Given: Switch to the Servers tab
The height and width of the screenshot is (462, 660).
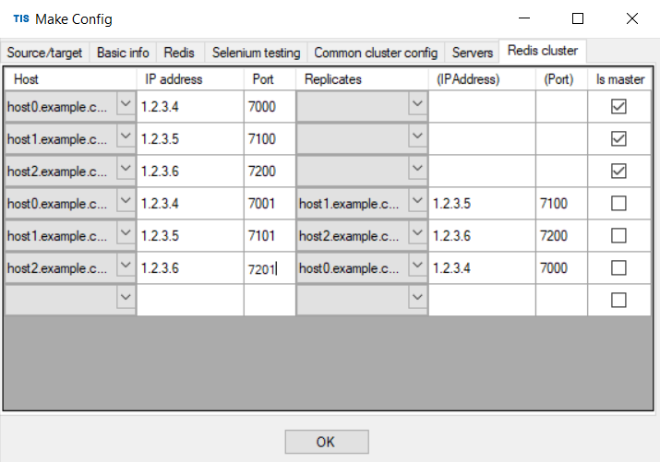Looking at the screenshot, I should [x=473, y=53].
